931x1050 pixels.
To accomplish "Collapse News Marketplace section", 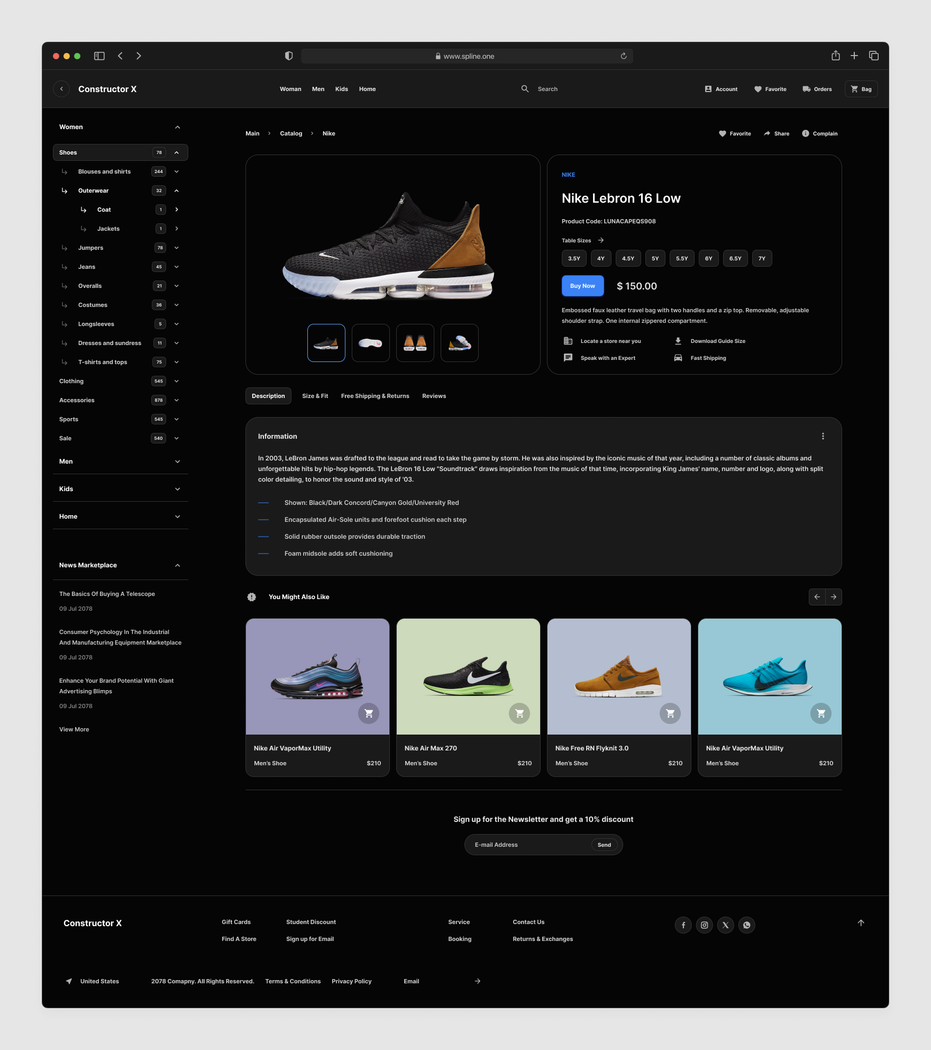I will coord(178,565).
